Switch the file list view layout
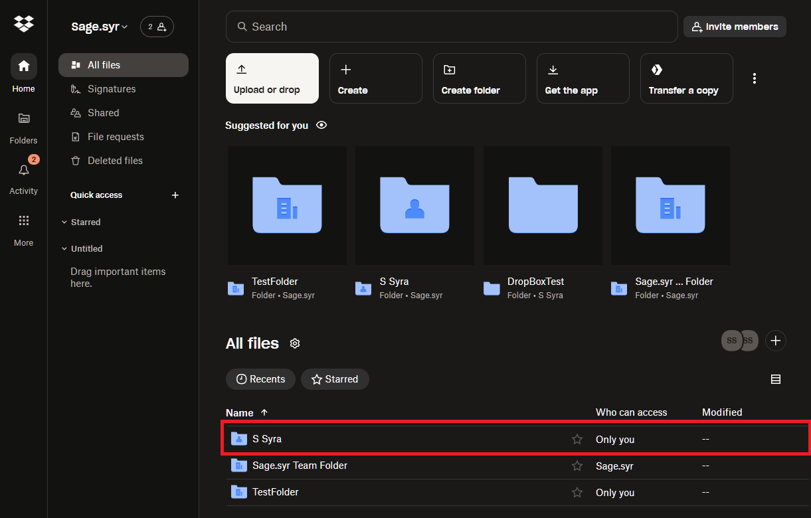 click(775, 379)
